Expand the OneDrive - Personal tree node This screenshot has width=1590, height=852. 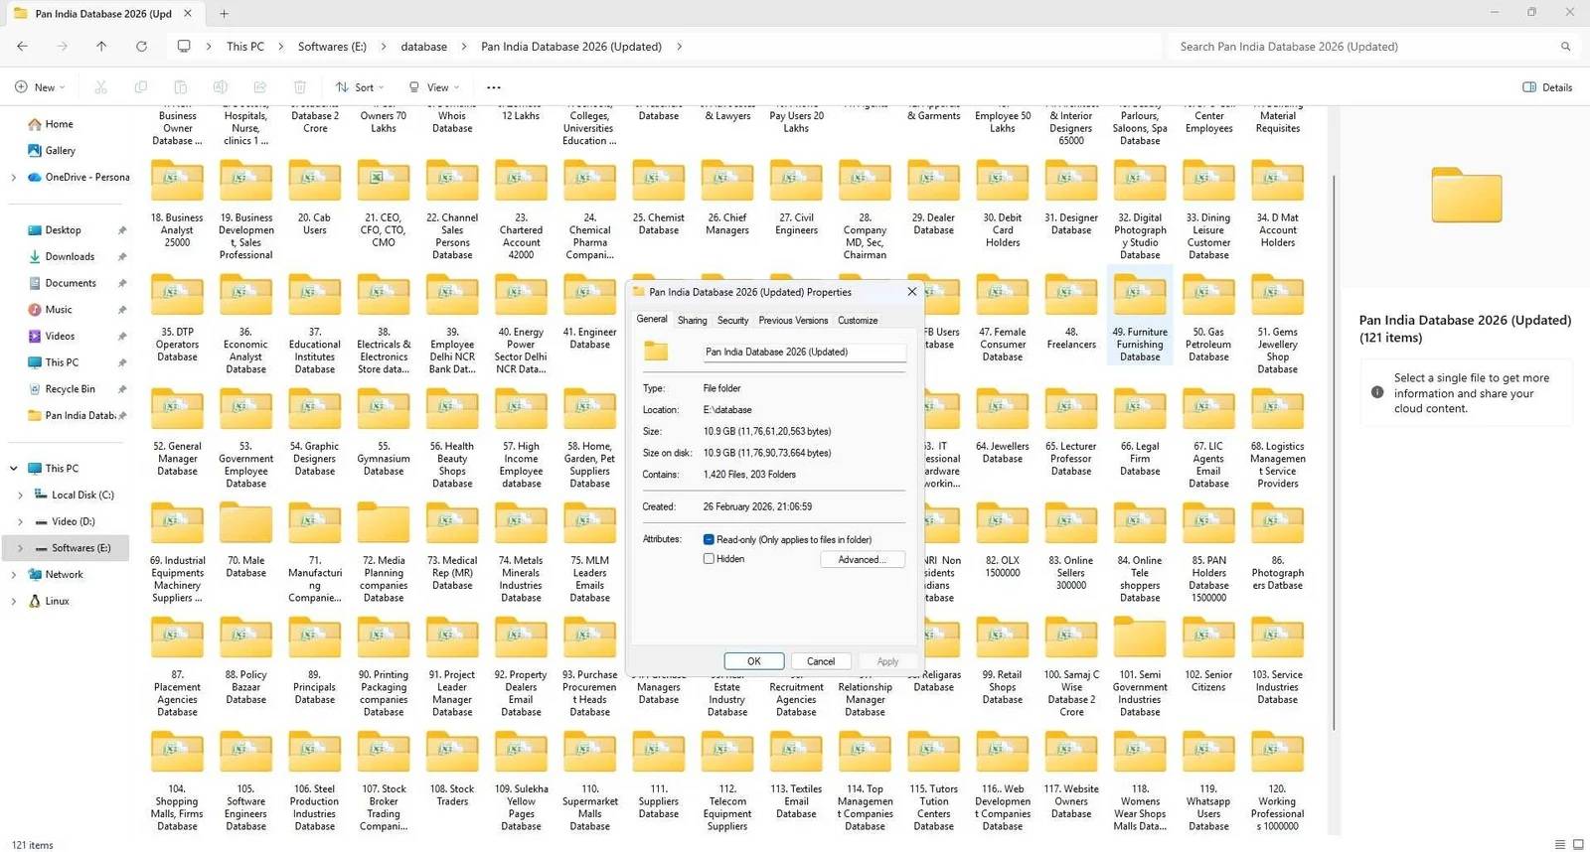pos(13,178)
